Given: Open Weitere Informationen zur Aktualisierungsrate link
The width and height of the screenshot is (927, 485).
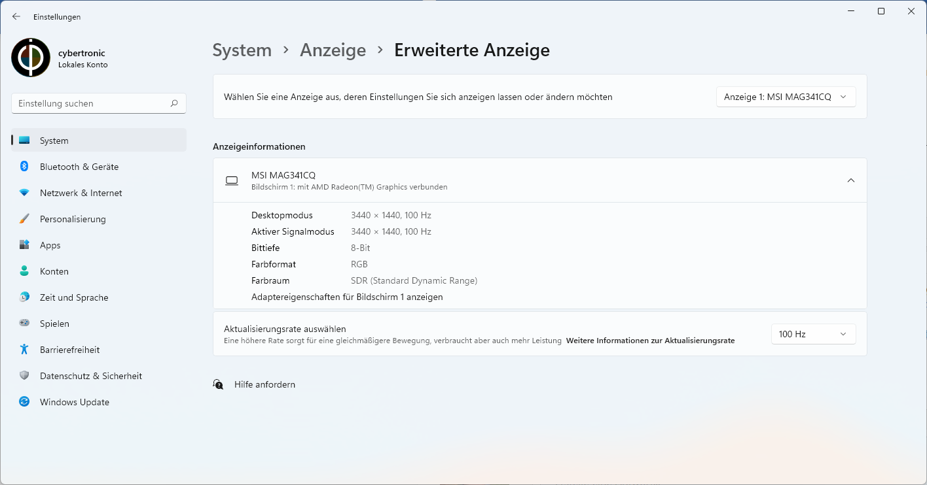Looking at the screenshot, I should coord(650,341).
